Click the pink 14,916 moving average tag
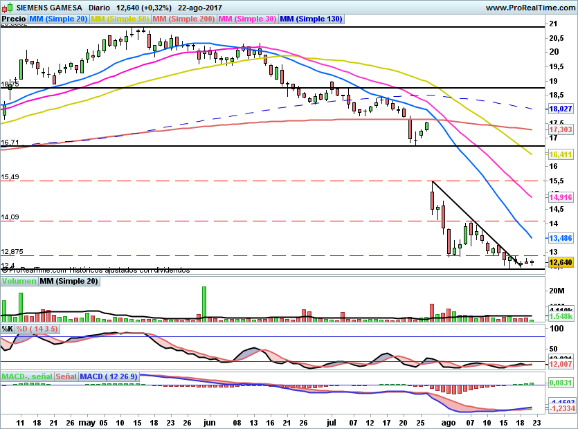 coord(561,197)
